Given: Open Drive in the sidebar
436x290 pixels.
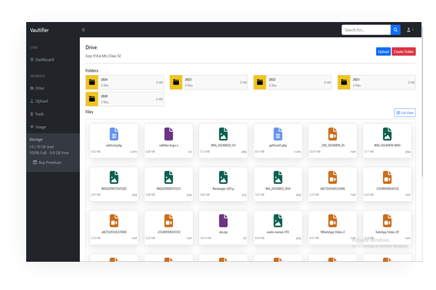Looking at the screenshot, I should click(37, 88).
